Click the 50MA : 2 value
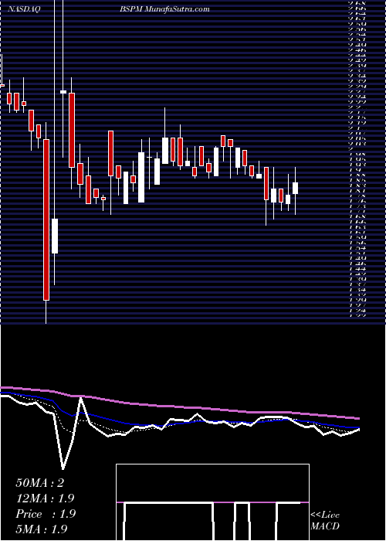 point(40,483)
